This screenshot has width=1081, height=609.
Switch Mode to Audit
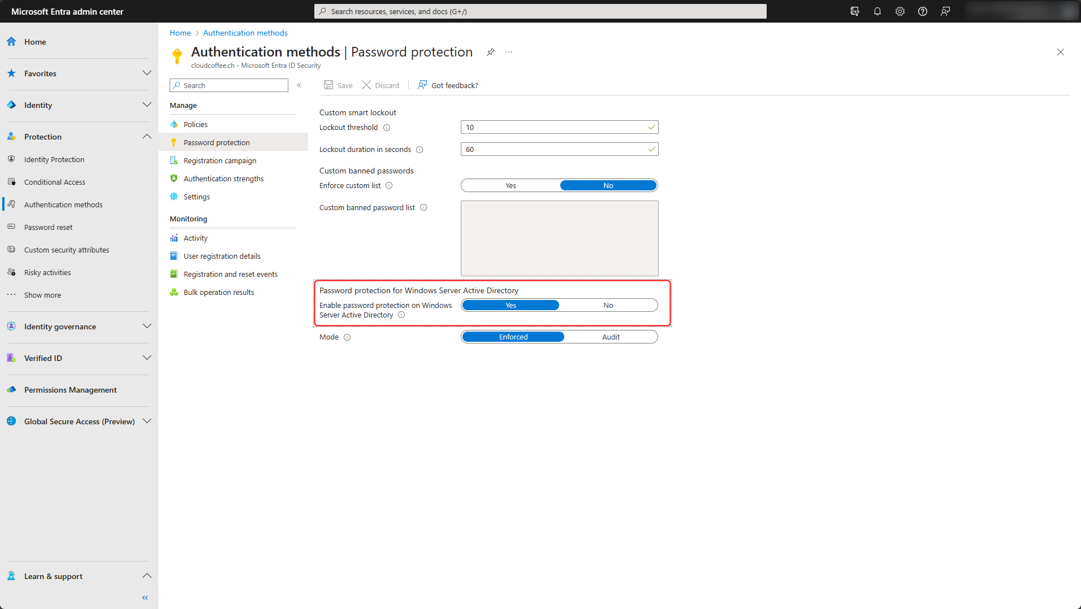coord(611,337)
